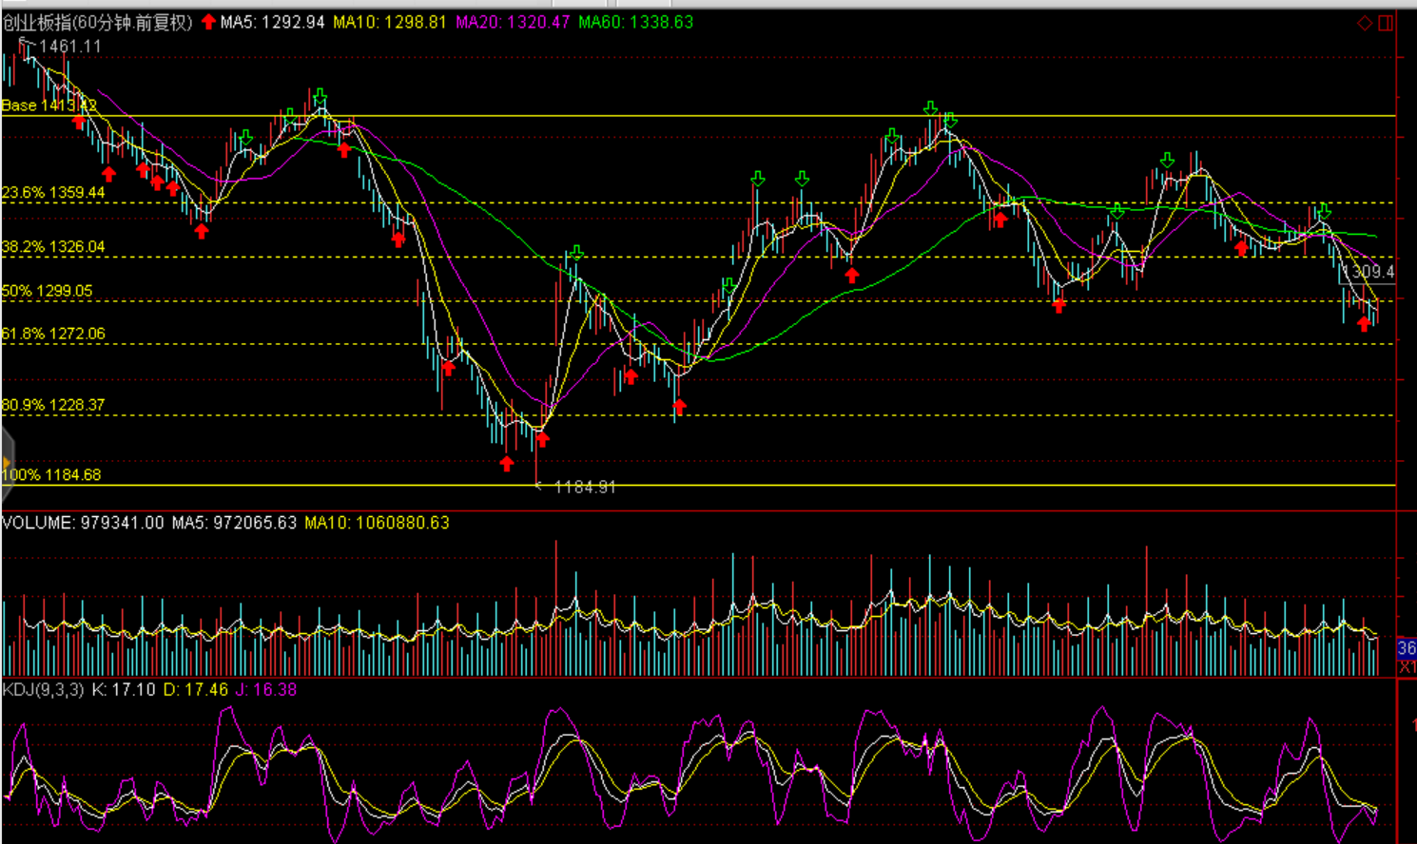The image size is (1417, 844).
Task: Select the 50% 1299.05 retracement label
Action: [x=48, y=291]
